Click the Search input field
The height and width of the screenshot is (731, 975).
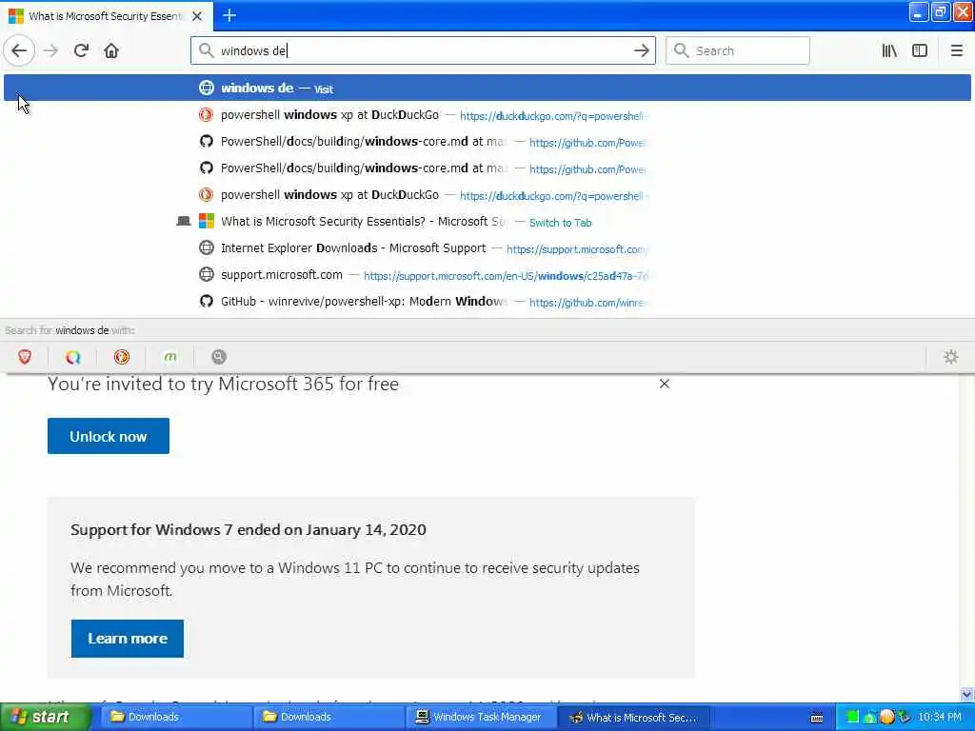pos(738,51)
